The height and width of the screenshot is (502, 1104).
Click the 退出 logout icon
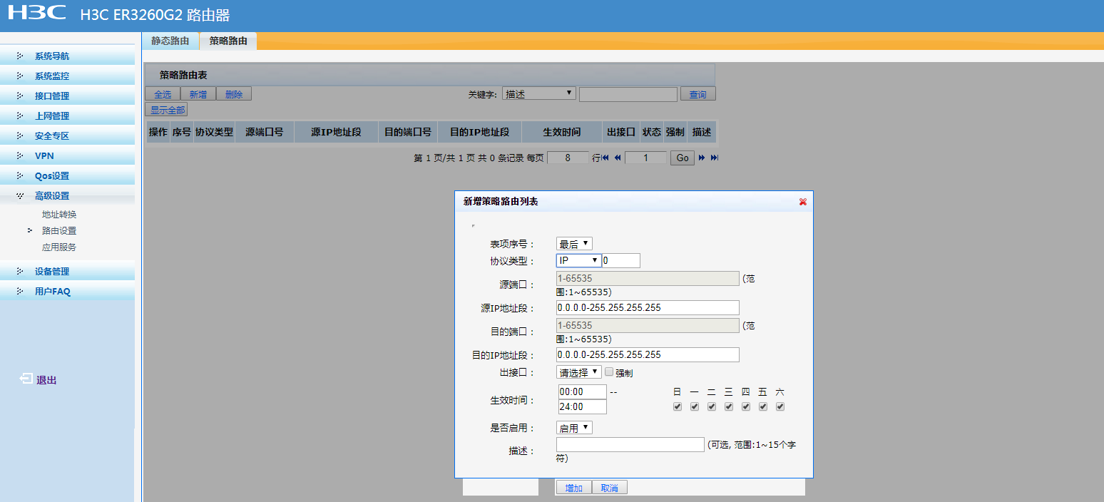coord(26,379)
